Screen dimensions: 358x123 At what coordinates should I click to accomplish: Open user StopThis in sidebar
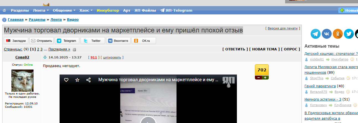pos(317,78)
